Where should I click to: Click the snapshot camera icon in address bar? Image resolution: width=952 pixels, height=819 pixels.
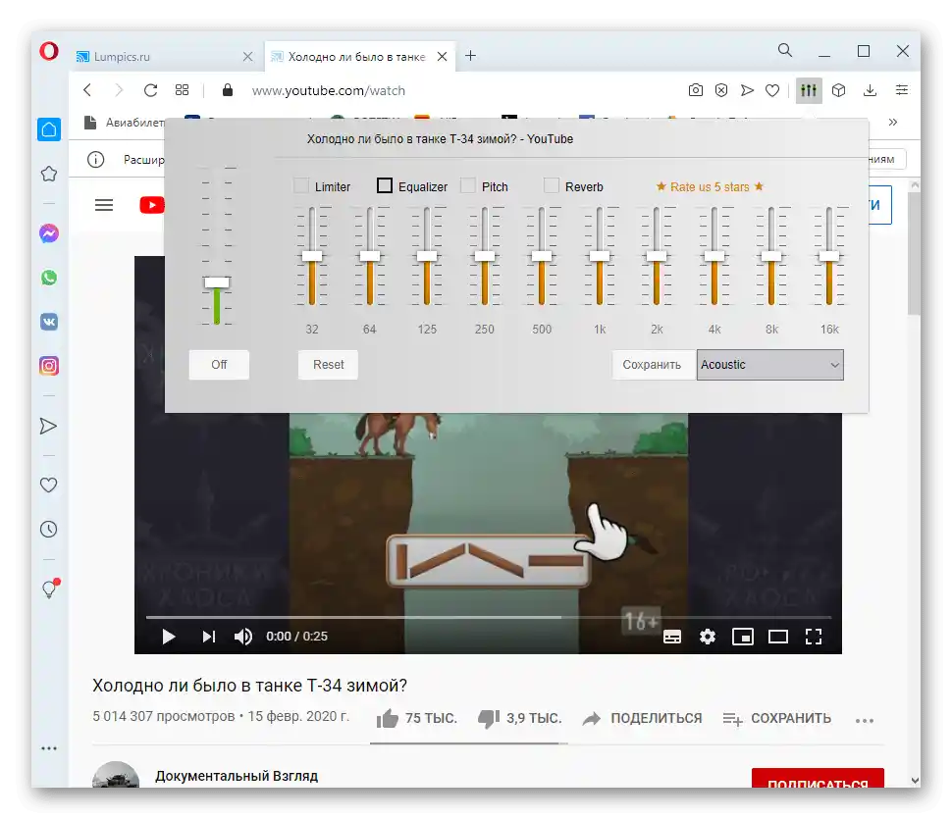696,90
